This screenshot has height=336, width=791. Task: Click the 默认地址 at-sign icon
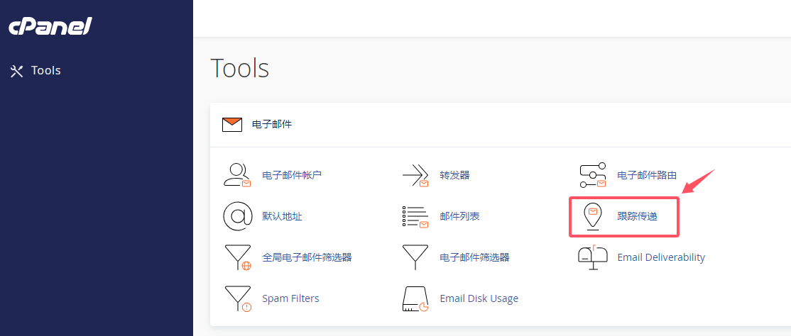pos(238,217)
